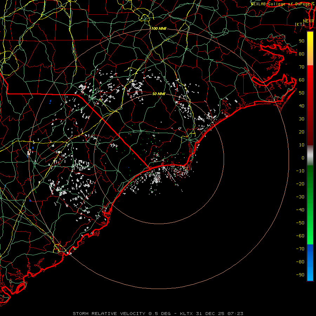Click the -20 value on the velocity scale
The height and width of the screenshot is (316, 316).
tap(301, 184)
